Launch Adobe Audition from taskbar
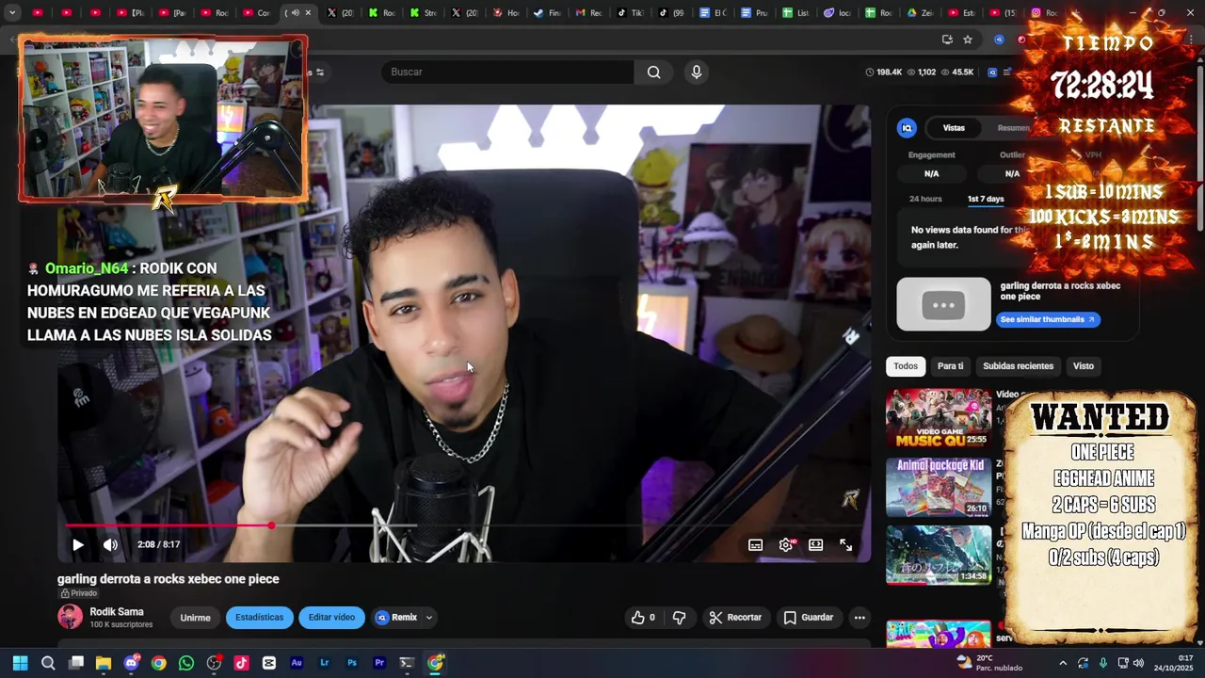The width and height of the screenshot is (1205, 678). point(297,663)
